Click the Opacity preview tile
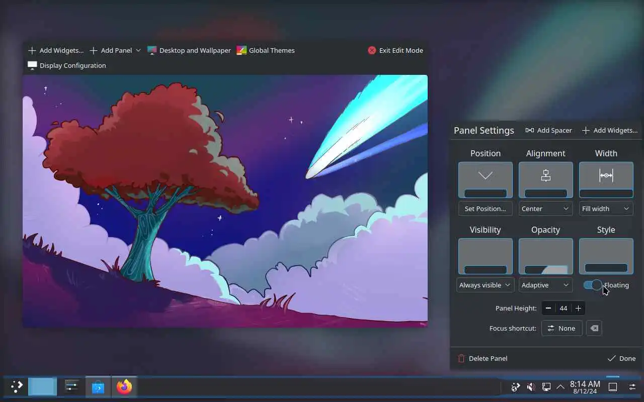Screen dimensions: 644x402 point(546,256)
